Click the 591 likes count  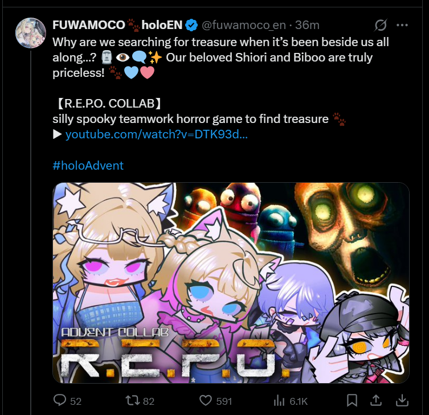tap(224, 401)
